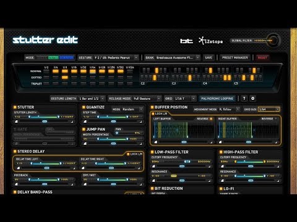Toggle the Low-Pass Filter module
297x222 pixels.
pyautogui.click(x=152, y=152)
